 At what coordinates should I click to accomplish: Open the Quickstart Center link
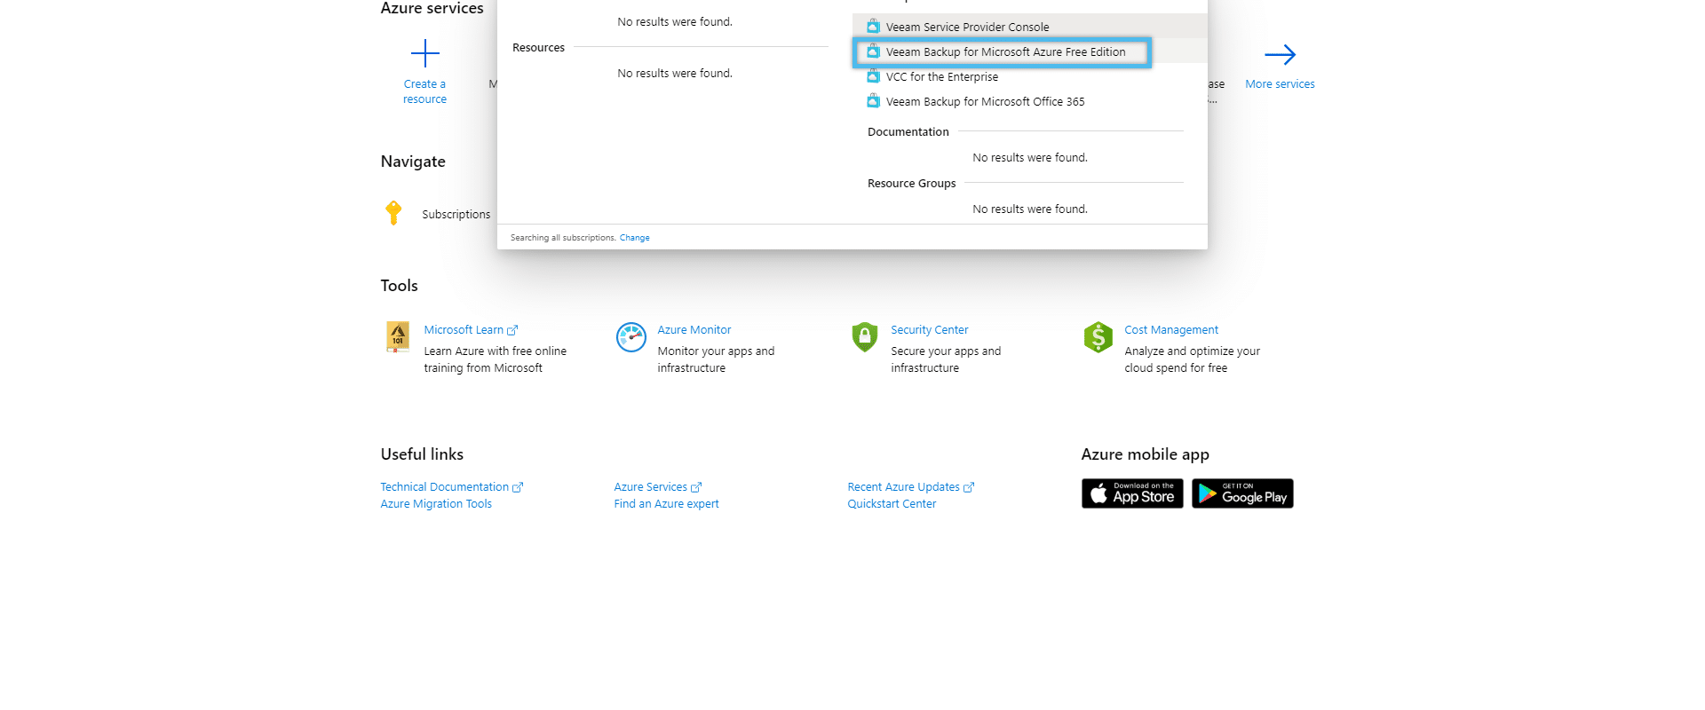point(892,504)
